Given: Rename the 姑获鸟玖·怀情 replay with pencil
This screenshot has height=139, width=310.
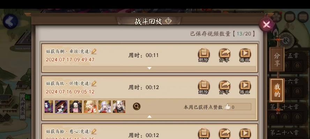Looking at the screenshot, I should pos(94,83).
